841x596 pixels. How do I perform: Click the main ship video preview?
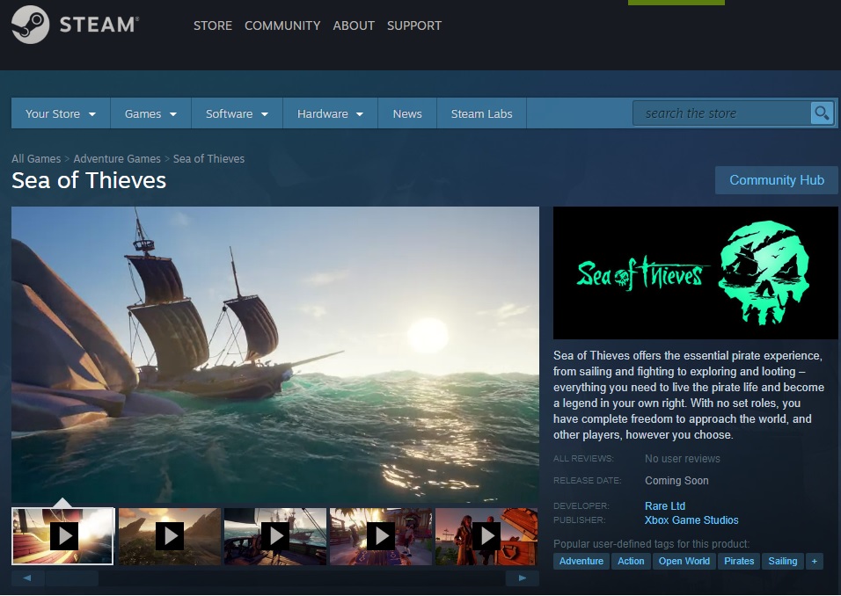[275, 354]
